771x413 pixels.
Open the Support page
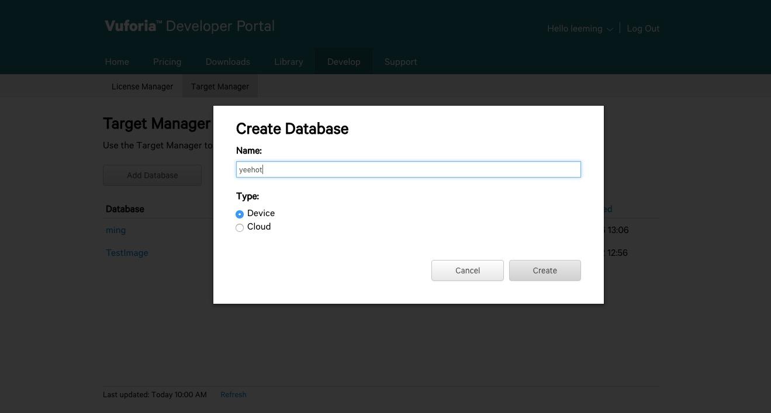[400, 61]
